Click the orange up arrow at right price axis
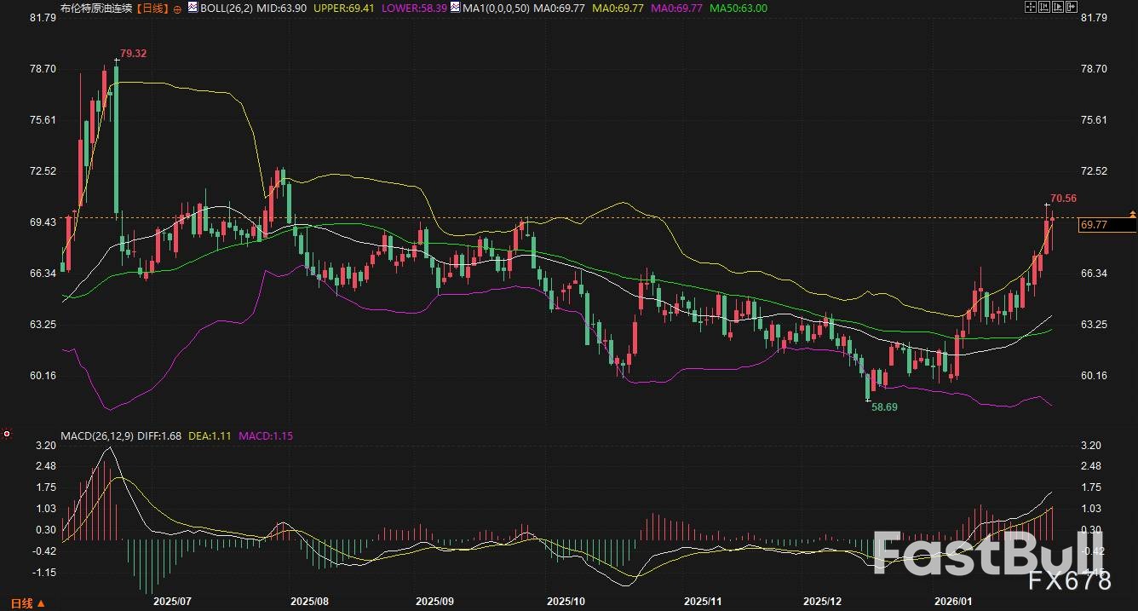Viewport: 1138px width, 611px height. (x=1132, y=213)
